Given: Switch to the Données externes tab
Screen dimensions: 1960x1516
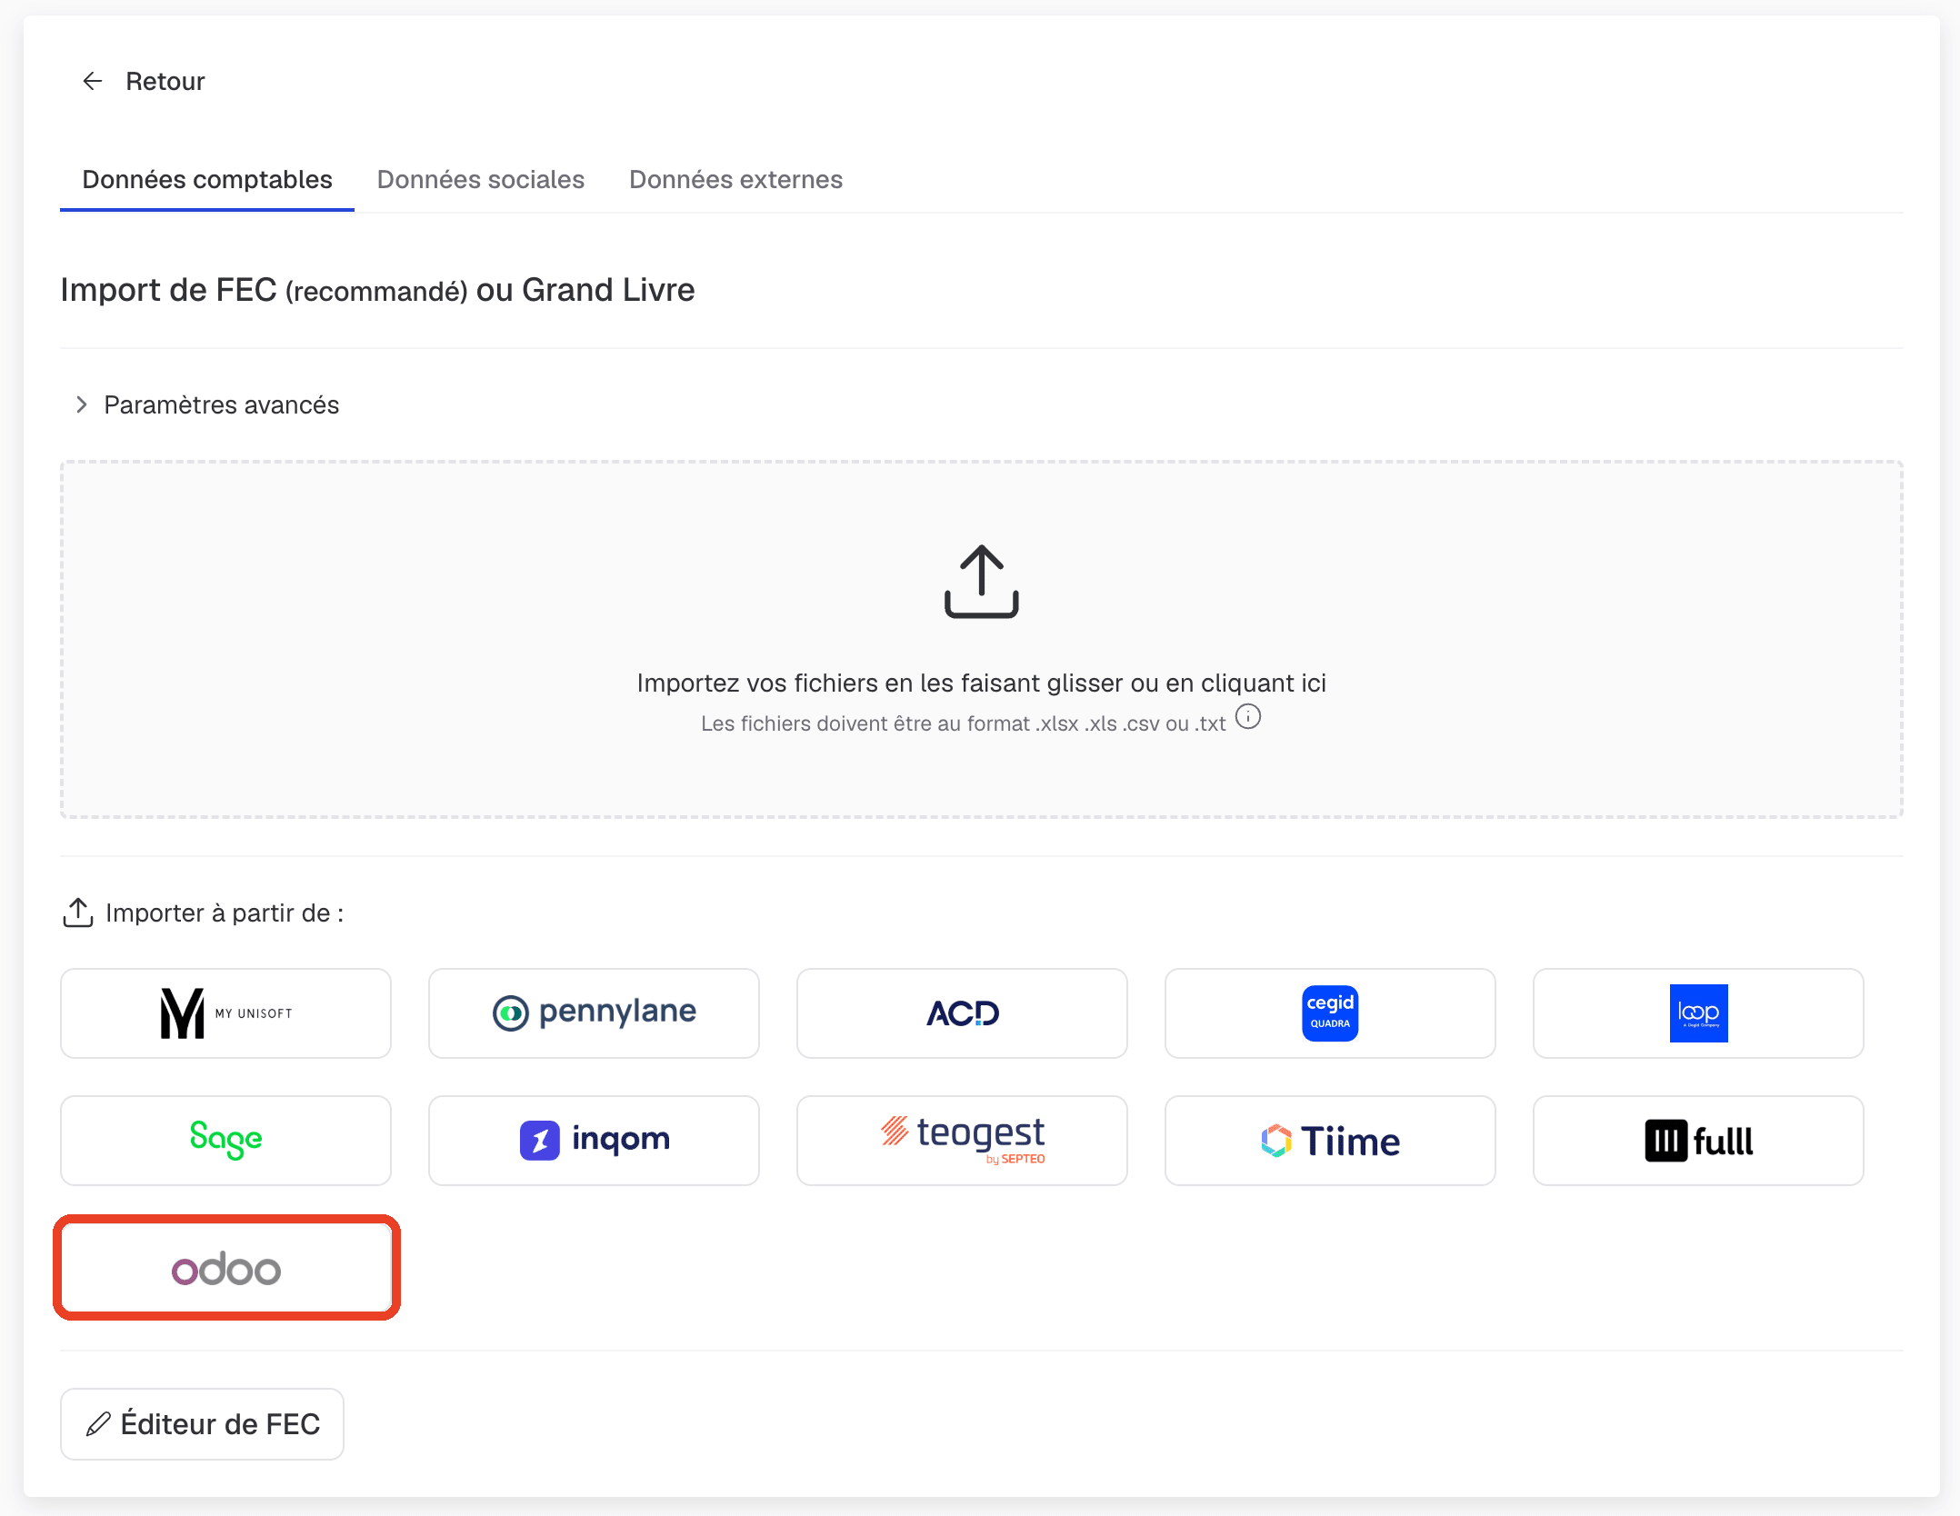Looking at the screenshot, I should [735, 179].
